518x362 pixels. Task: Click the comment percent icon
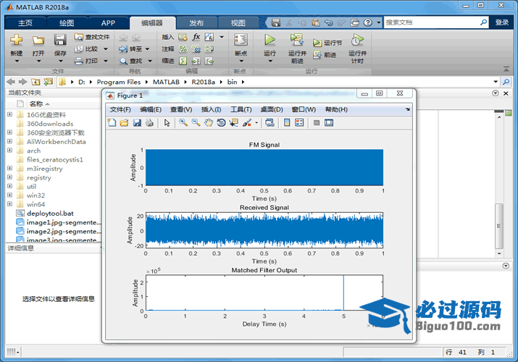(183, 49)
